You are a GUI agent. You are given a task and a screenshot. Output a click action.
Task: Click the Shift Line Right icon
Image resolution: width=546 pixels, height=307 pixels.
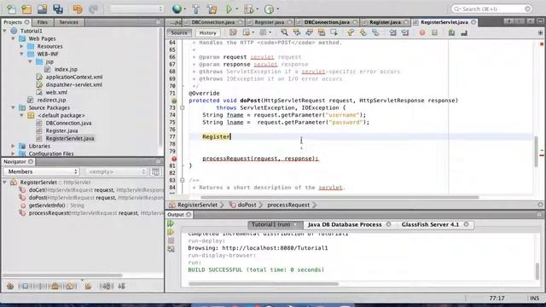[405, 32]
